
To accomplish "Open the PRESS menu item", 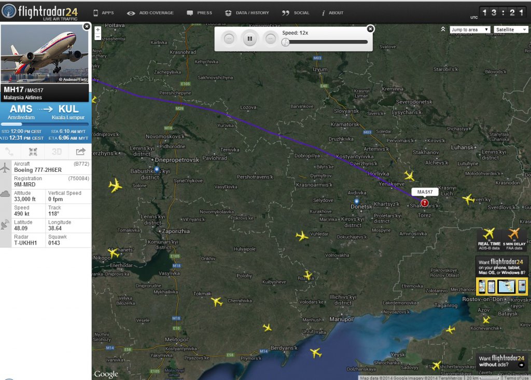I will click(200, 13).
